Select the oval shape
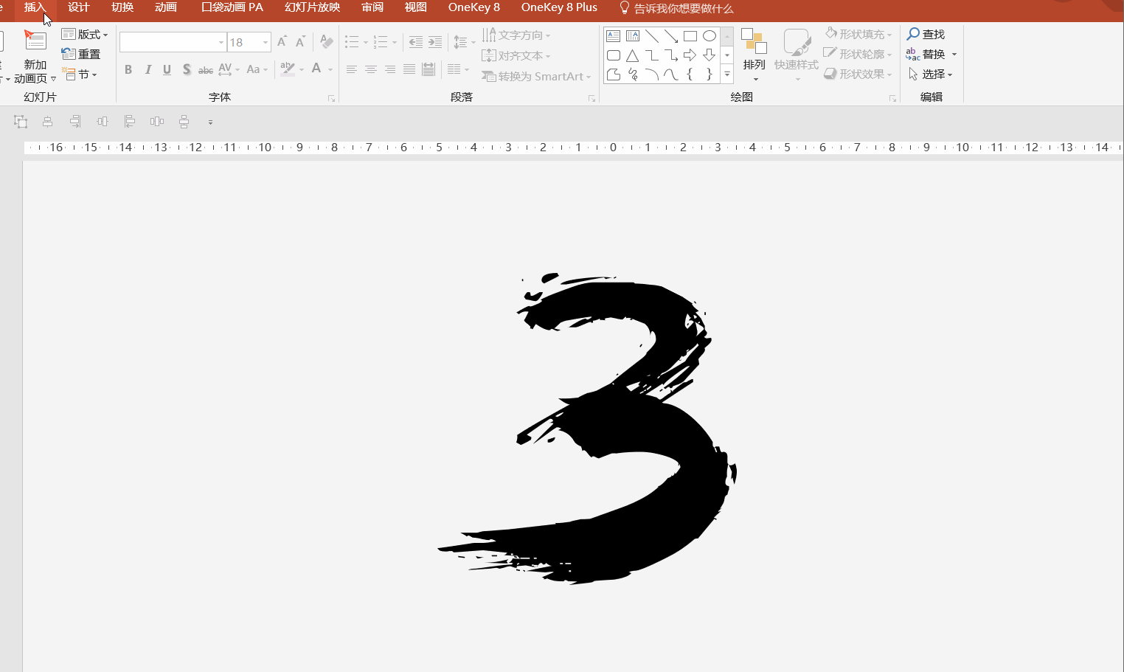This screenshot has height=672, width=1124. (x=710, y=35)
